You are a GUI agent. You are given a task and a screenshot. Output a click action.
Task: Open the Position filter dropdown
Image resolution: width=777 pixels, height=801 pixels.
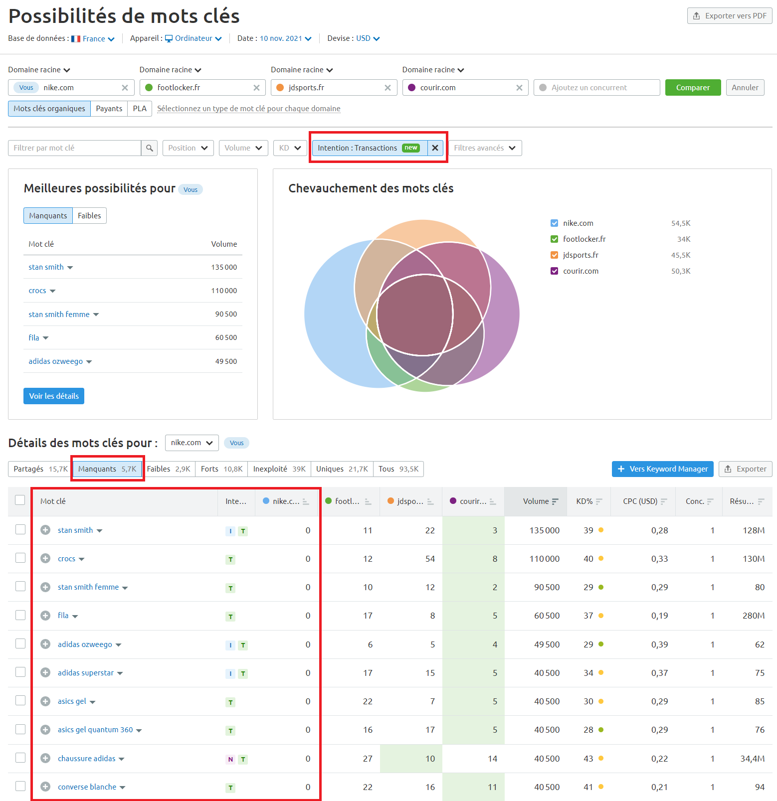tap(188, 148)
